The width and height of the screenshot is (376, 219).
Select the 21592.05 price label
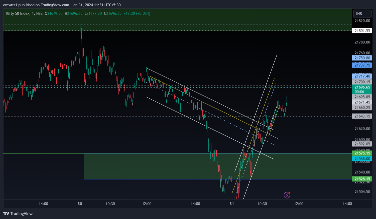tap(362, 144)
